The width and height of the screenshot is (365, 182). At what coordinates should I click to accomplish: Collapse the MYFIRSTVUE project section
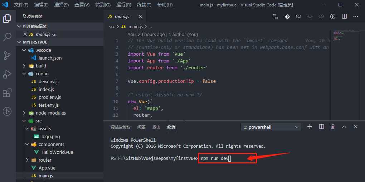coord(60,42)
